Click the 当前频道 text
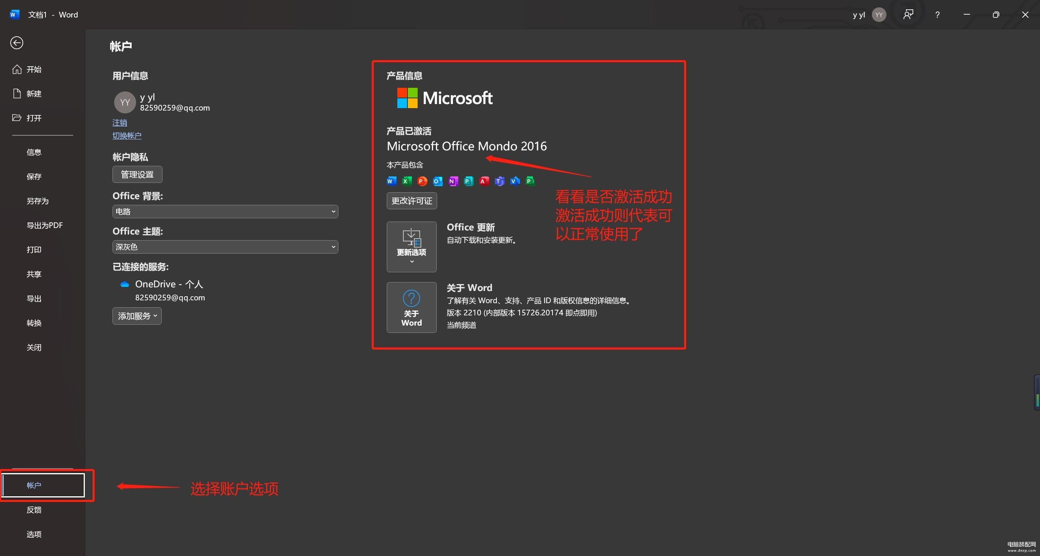The height and width of the screenshot is (556, 1040). coord(461,325)
